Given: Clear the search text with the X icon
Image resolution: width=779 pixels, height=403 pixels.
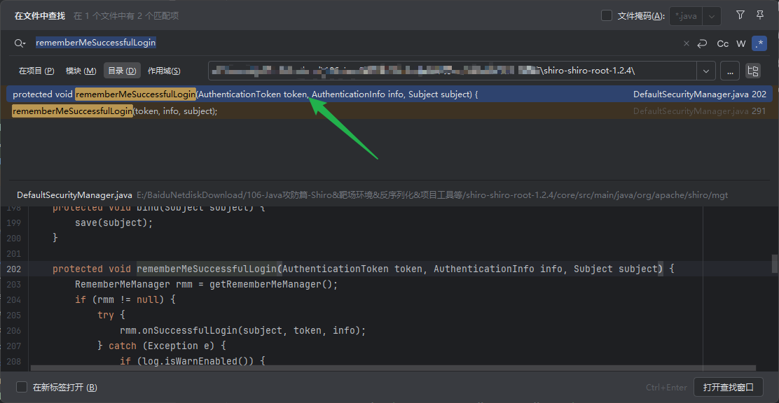Looking at the screenshot, I should 686,43.
